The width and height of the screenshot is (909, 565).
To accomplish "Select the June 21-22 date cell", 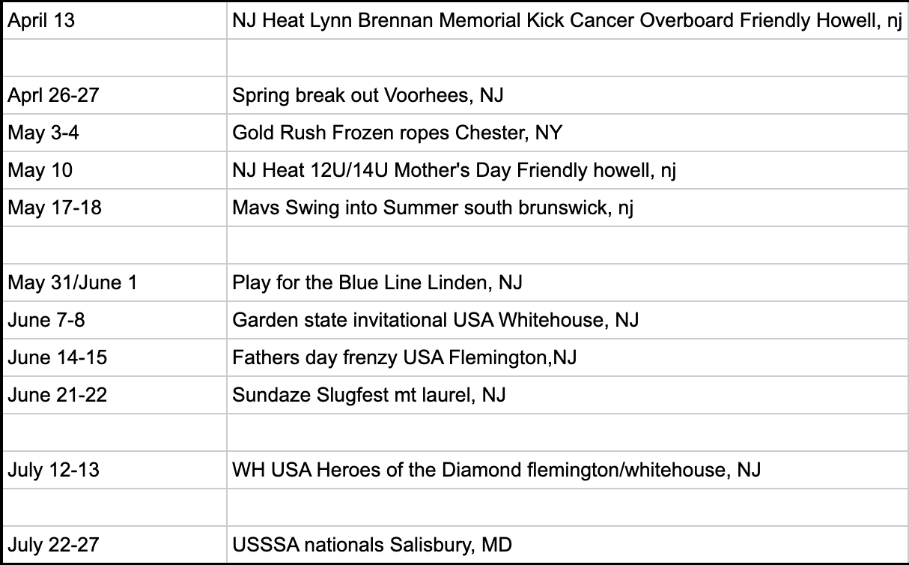I will [115, 395].
